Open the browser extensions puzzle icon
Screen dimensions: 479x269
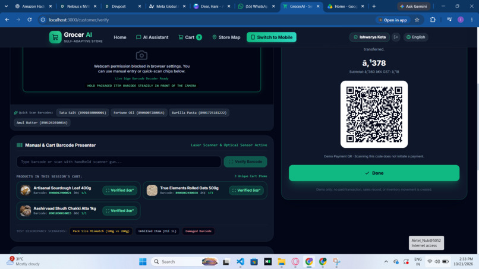(433, 20)
